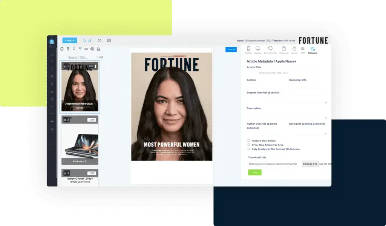
Task: Open the comments speech bubble icon
Action: [109, 41]
